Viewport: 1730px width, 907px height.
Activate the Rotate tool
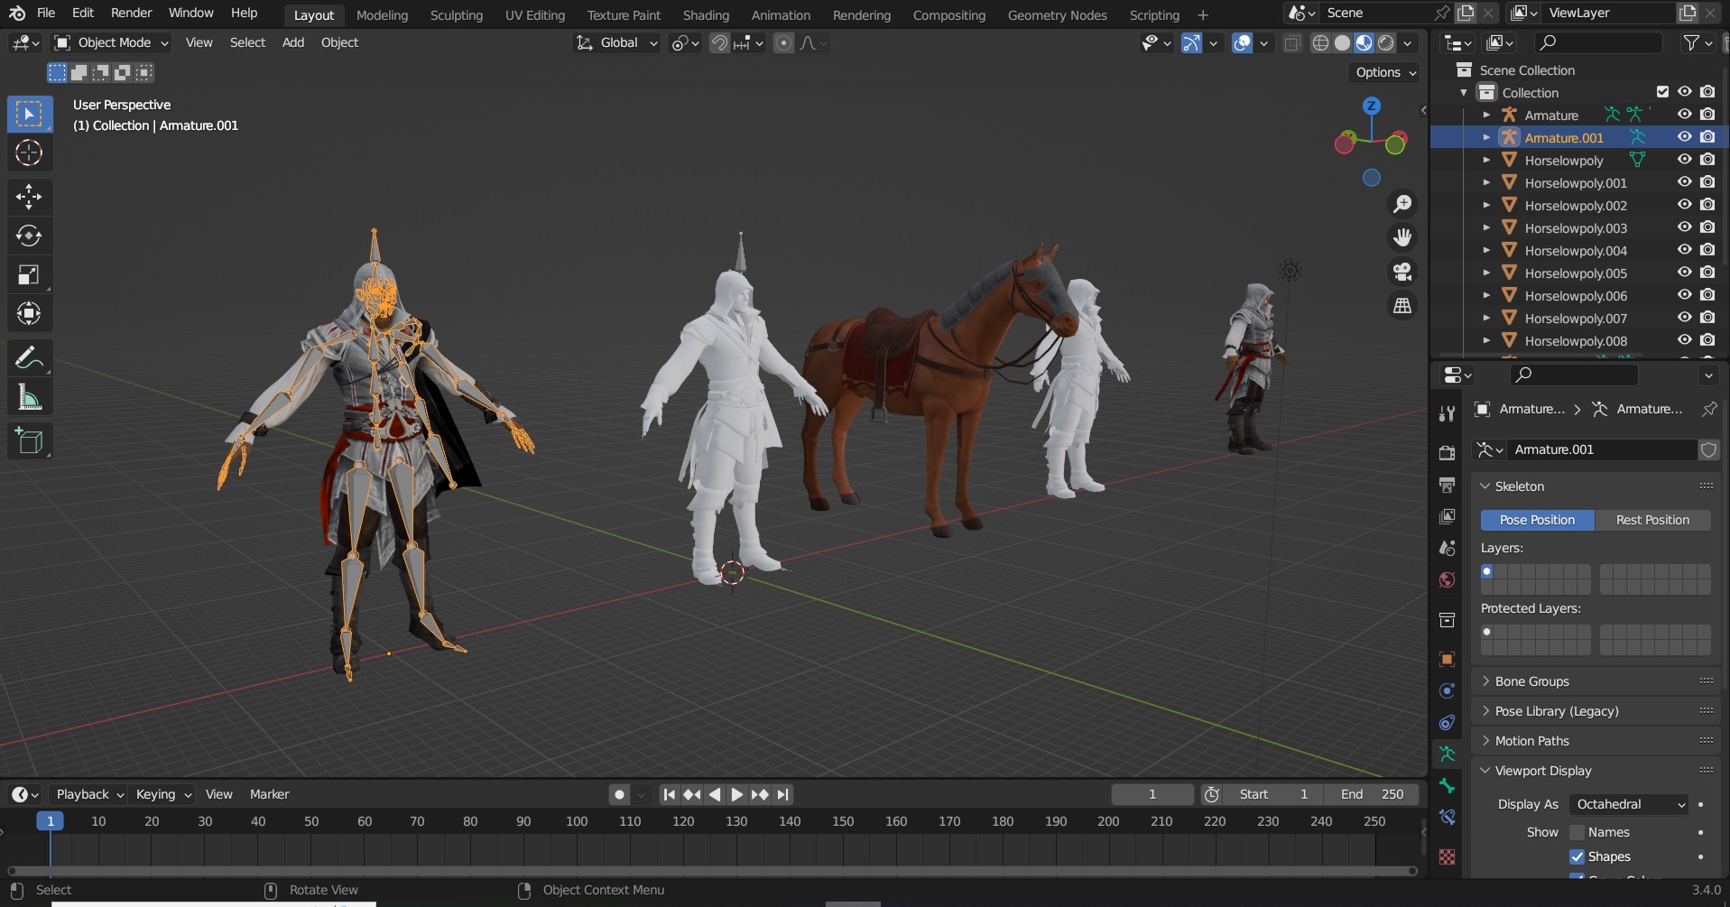click(29, 236)
